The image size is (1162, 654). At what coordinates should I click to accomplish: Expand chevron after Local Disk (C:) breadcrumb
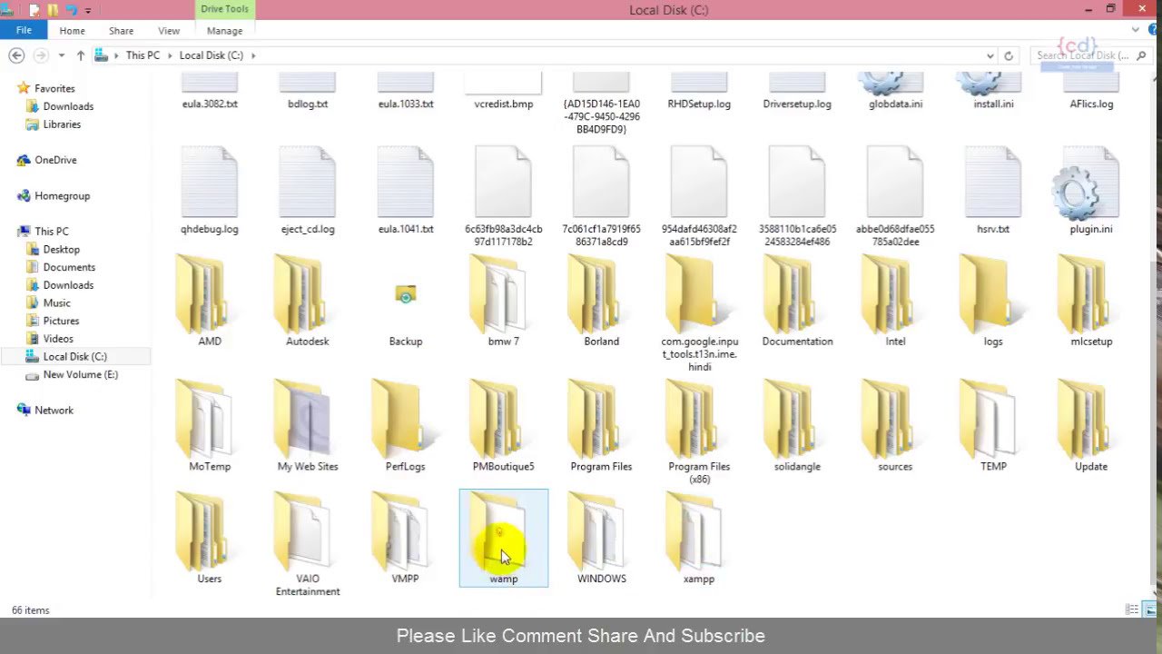pos(253,55)
